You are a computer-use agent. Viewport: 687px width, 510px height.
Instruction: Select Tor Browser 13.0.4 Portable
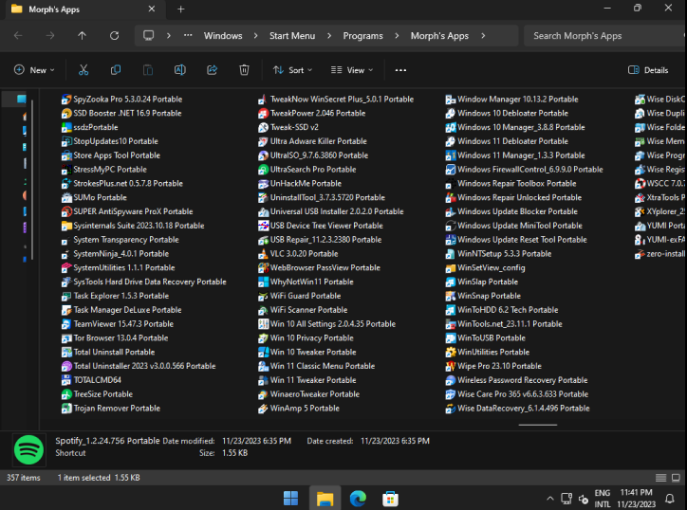(115, 338)
